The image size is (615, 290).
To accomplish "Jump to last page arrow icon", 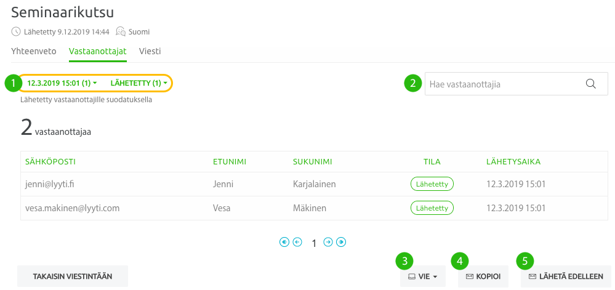I will 341,242.
